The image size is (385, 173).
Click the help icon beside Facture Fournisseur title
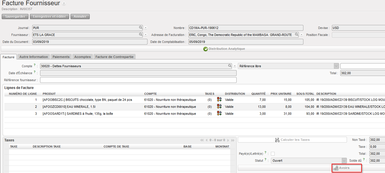coord(64,4)
